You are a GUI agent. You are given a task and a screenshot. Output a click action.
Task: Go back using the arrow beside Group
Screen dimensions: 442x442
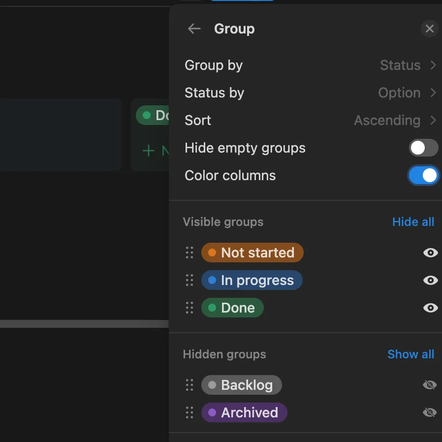coord(194,29)
